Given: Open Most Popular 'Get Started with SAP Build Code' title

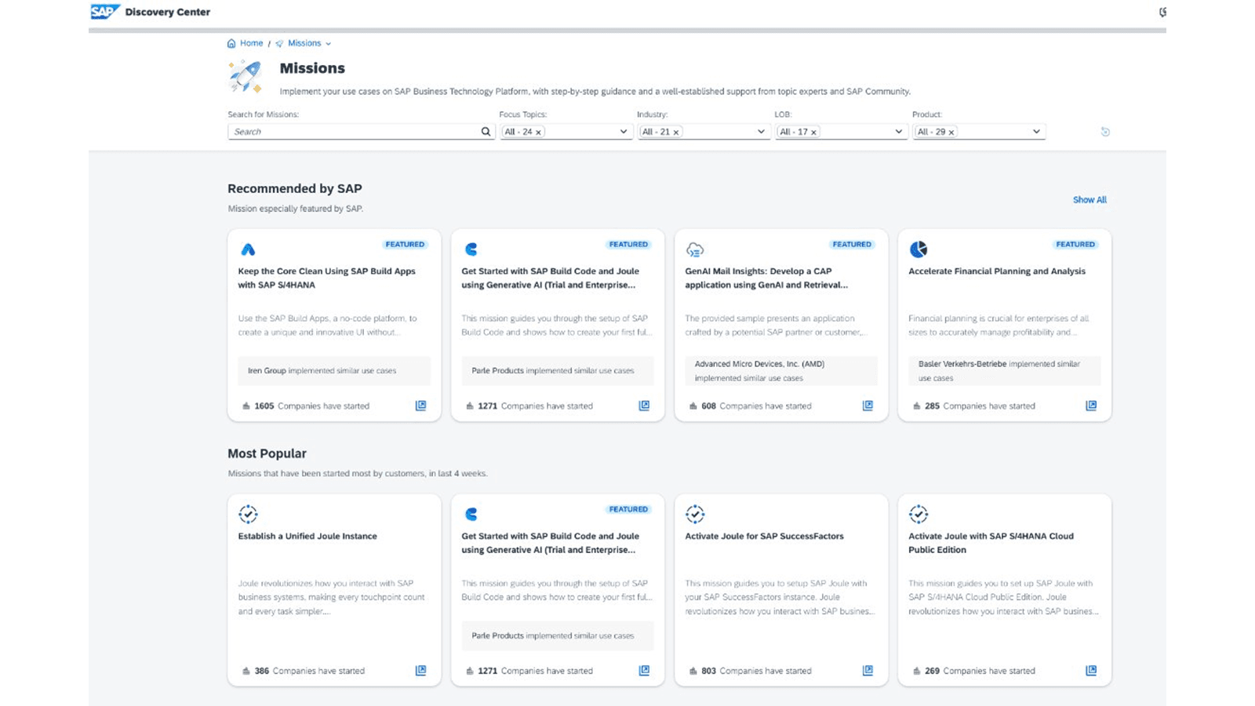Looking at the screenshot, I should pyautogui.click(x=550, y=543).
